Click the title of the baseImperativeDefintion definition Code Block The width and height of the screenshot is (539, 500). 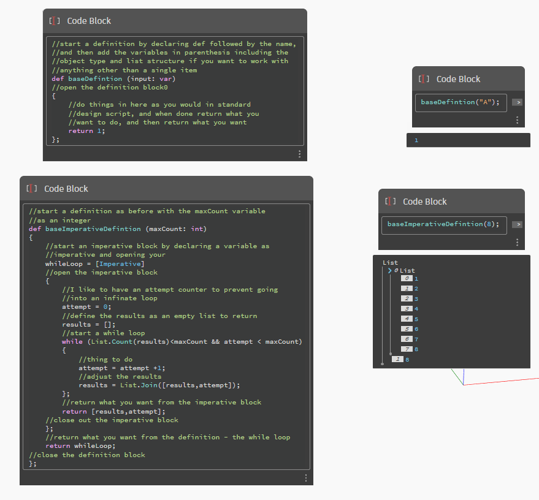(66, 189)
